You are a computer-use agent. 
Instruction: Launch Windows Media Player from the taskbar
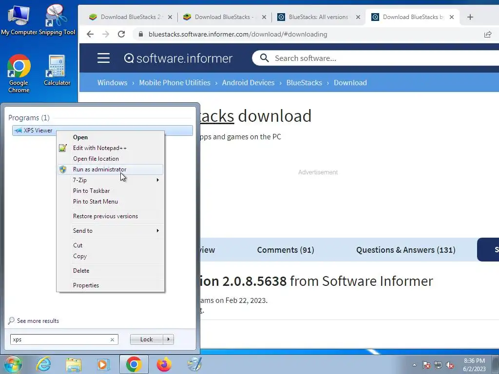pos(103,364)
